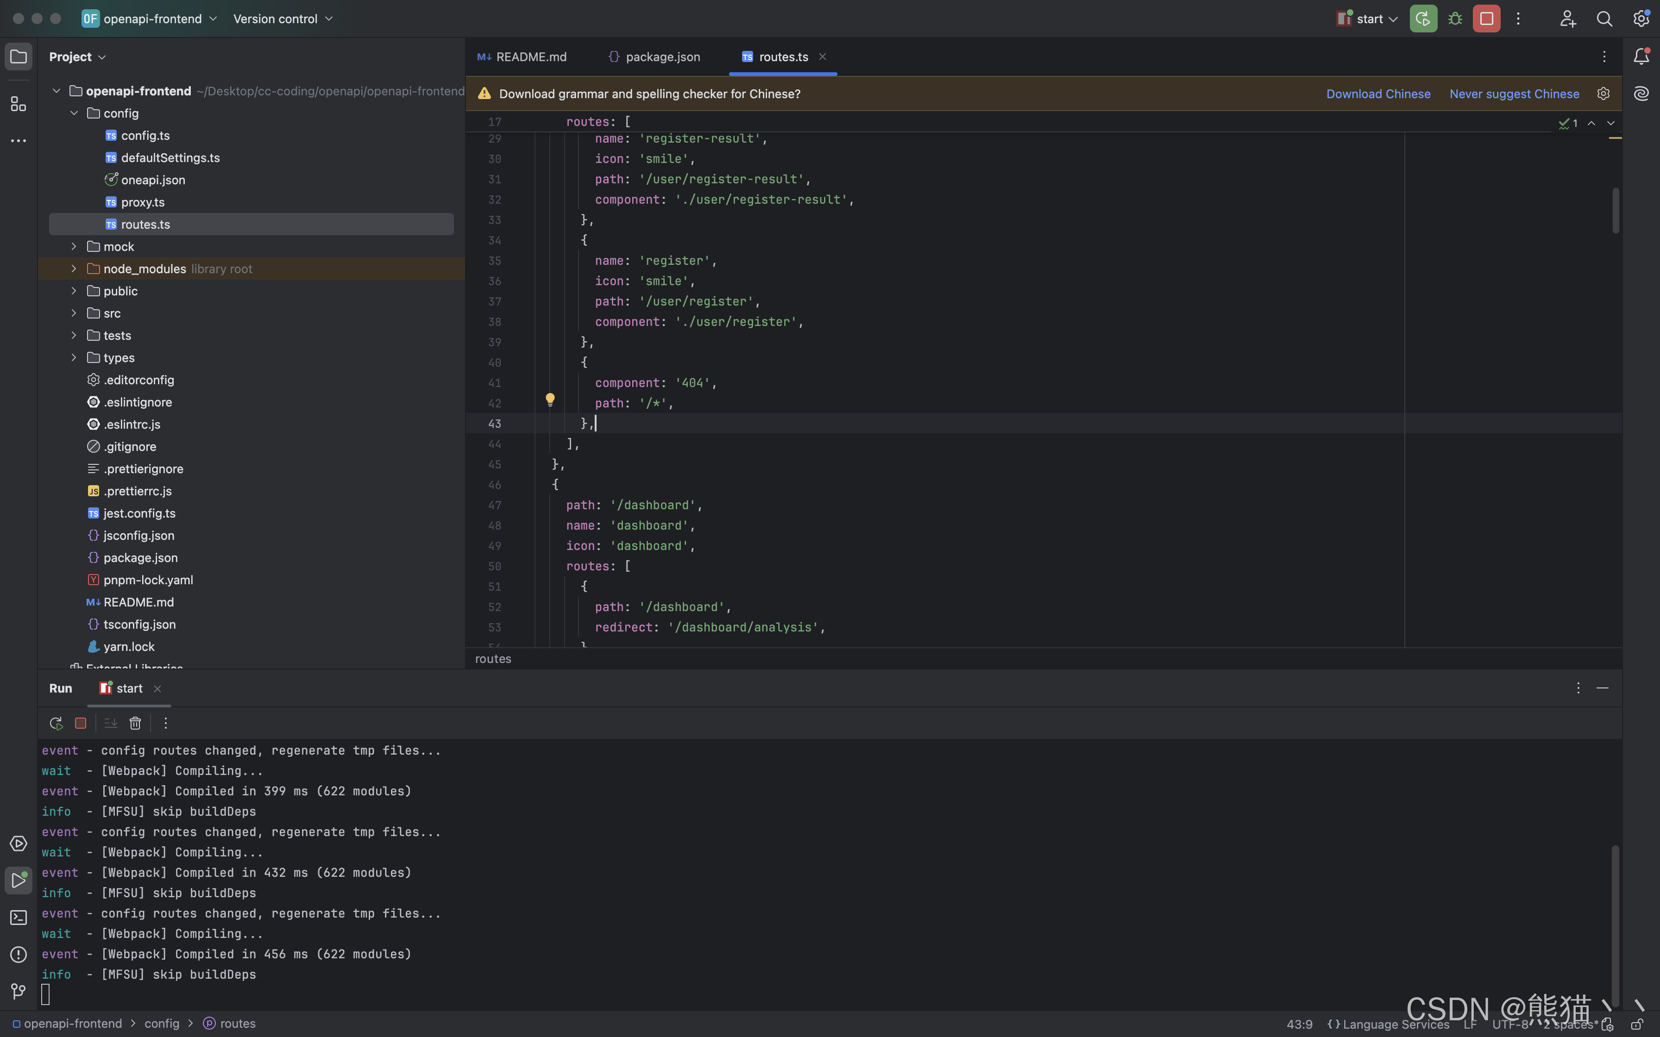
Task: Open IDE Settings via the gear icon
Action: tap(1641, 19)
